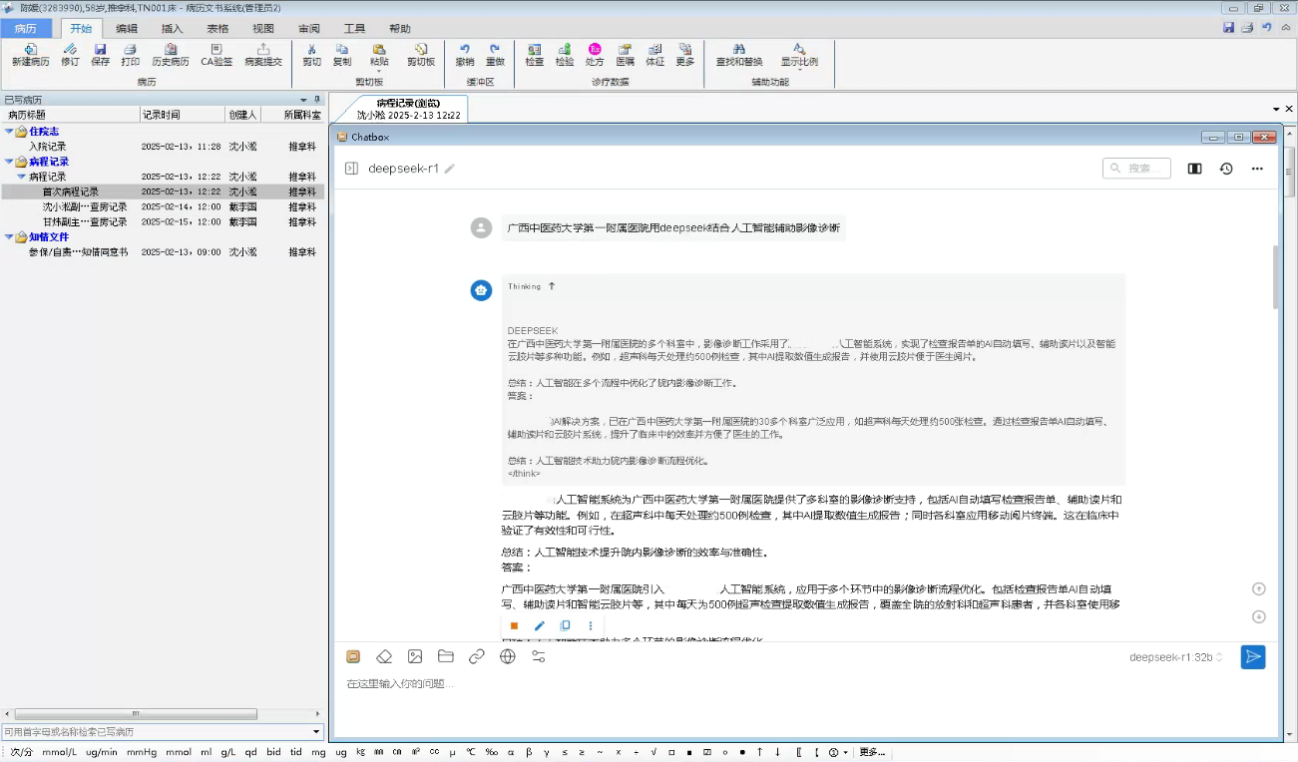Stop generation with the orange square button
This screenshot has height=762, width=1298.
point(514,626)
